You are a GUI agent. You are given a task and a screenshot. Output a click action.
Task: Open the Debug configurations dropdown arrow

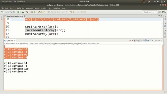tap(16, 12)
